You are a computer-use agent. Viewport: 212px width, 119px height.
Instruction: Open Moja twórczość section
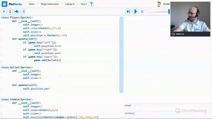50,4
